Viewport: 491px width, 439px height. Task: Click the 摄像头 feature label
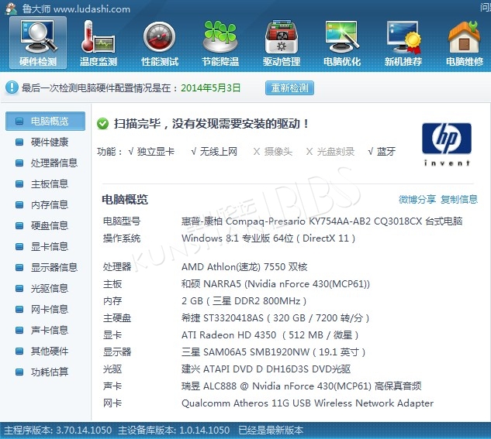point(278,152)
